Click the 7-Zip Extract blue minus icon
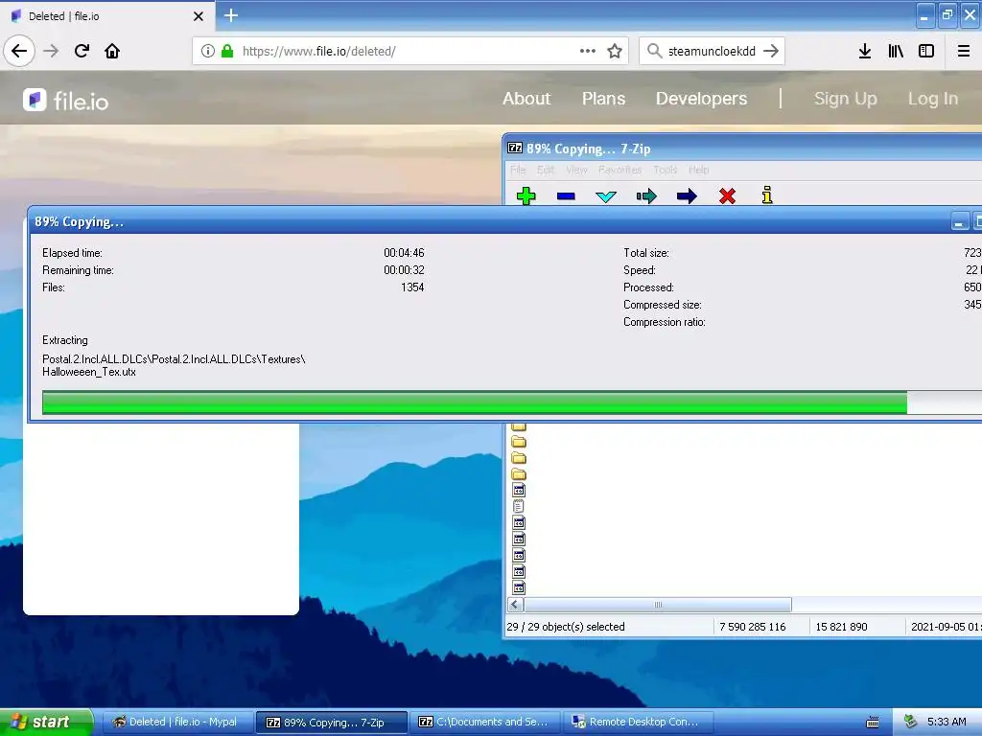982x736 pixels. pyautogui.click(x=566, y=196)
